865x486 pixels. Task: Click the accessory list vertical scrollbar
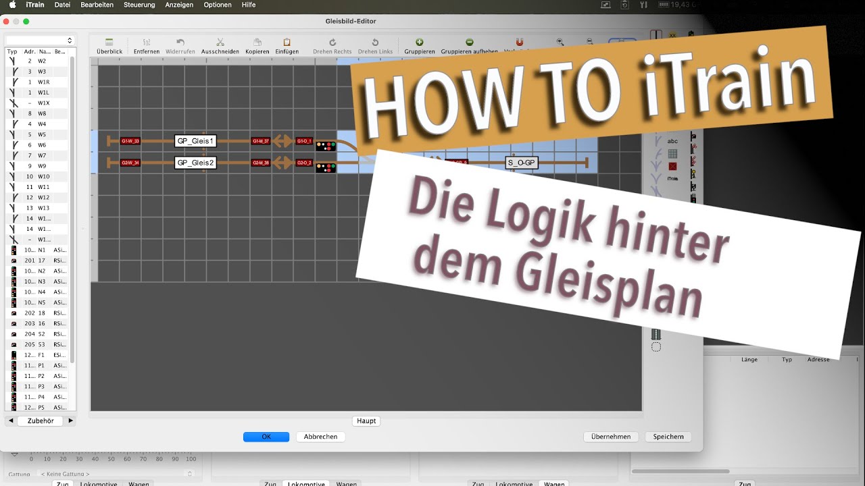(72, 209)
